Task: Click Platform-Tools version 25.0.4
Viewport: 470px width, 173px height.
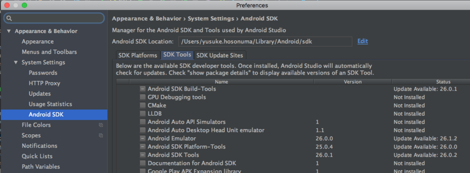Action: coord(325,147)
